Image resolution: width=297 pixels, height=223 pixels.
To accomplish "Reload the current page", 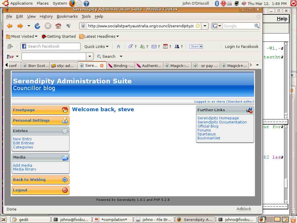I will (x=37, y=26).
